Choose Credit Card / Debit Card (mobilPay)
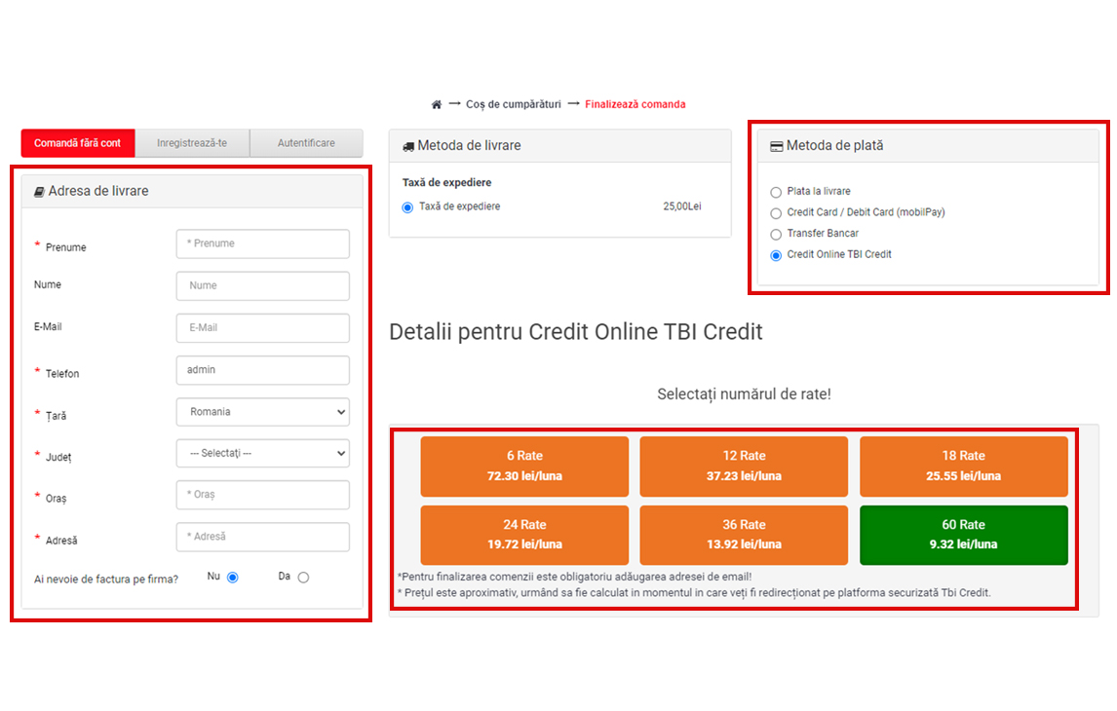This screenshot has width=1117, height=711. [x=776, y=213]
